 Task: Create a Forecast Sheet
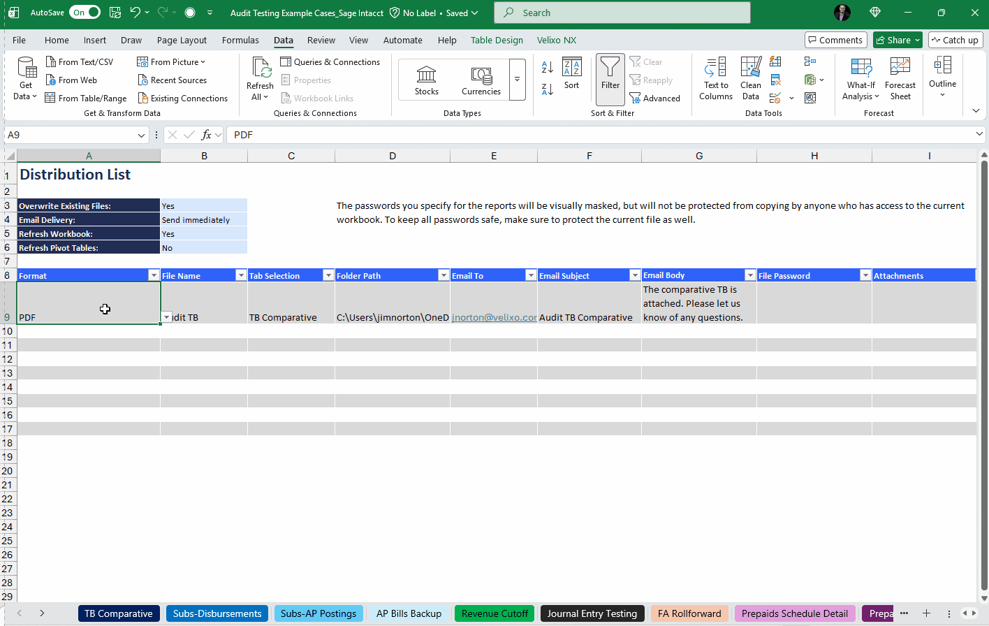click(900, 79)
